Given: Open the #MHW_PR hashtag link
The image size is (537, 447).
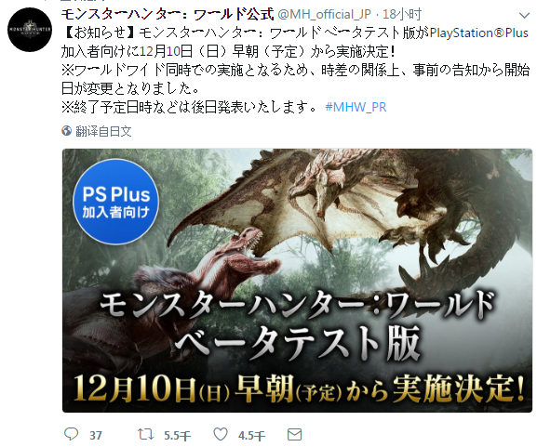Looking at the screenshot, I should pos(356,108).
